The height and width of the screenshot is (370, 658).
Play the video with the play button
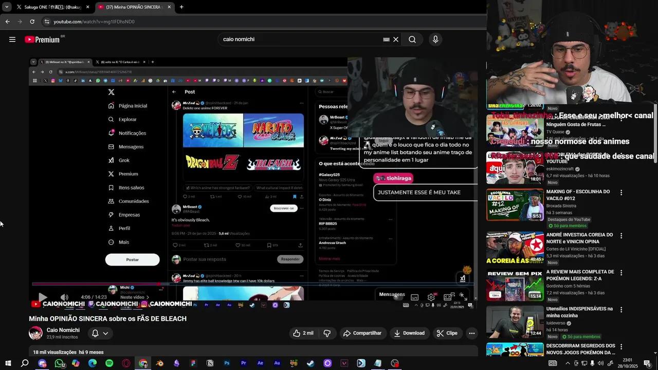[43, 297]
